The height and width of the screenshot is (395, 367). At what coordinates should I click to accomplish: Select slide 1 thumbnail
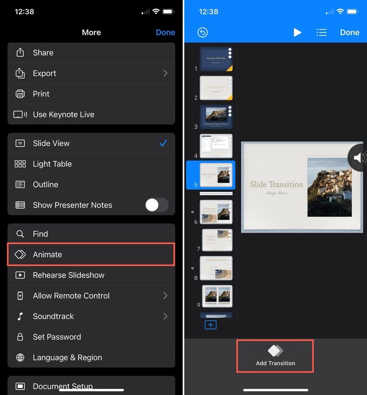216,59
